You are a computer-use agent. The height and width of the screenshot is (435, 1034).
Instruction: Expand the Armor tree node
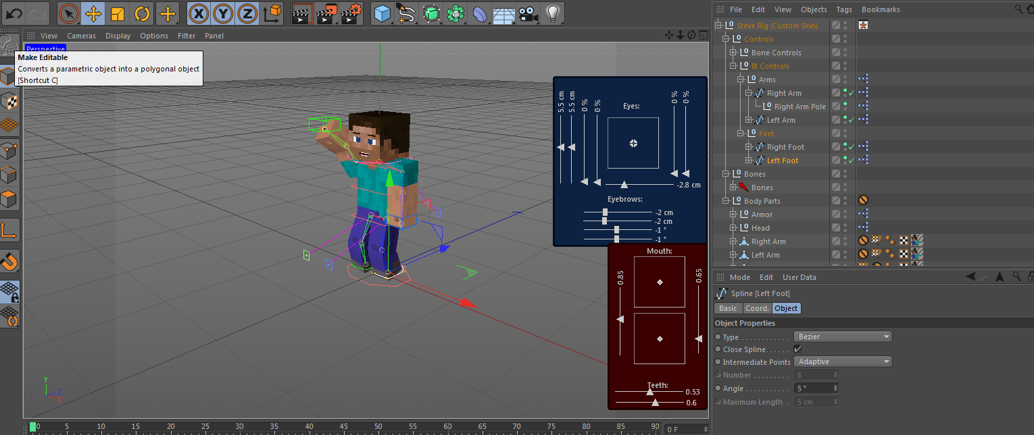tap(733, 214)
